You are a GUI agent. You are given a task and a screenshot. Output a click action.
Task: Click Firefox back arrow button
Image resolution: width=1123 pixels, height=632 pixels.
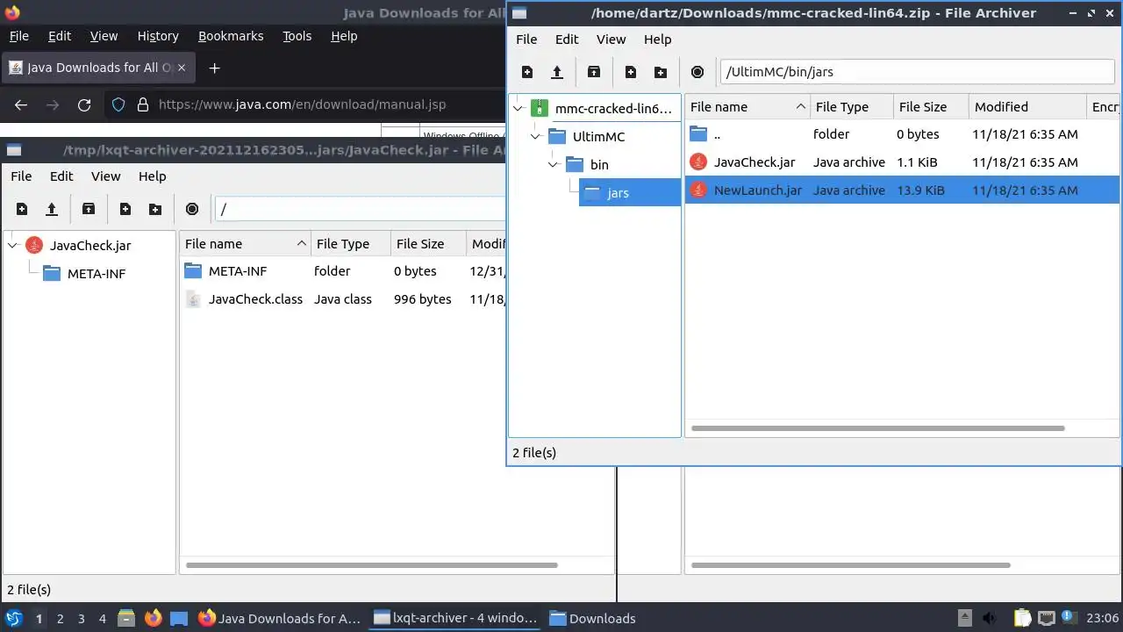point(21,104)
